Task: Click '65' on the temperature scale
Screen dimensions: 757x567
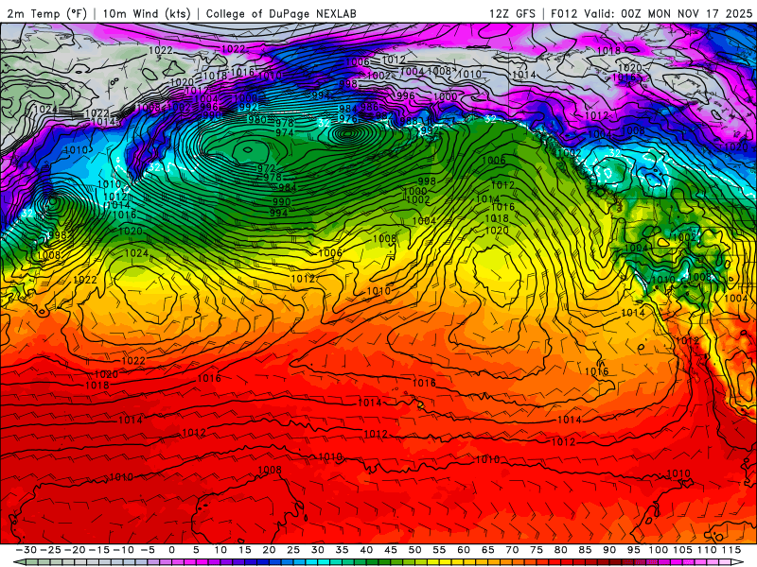Action: point(487,550)
